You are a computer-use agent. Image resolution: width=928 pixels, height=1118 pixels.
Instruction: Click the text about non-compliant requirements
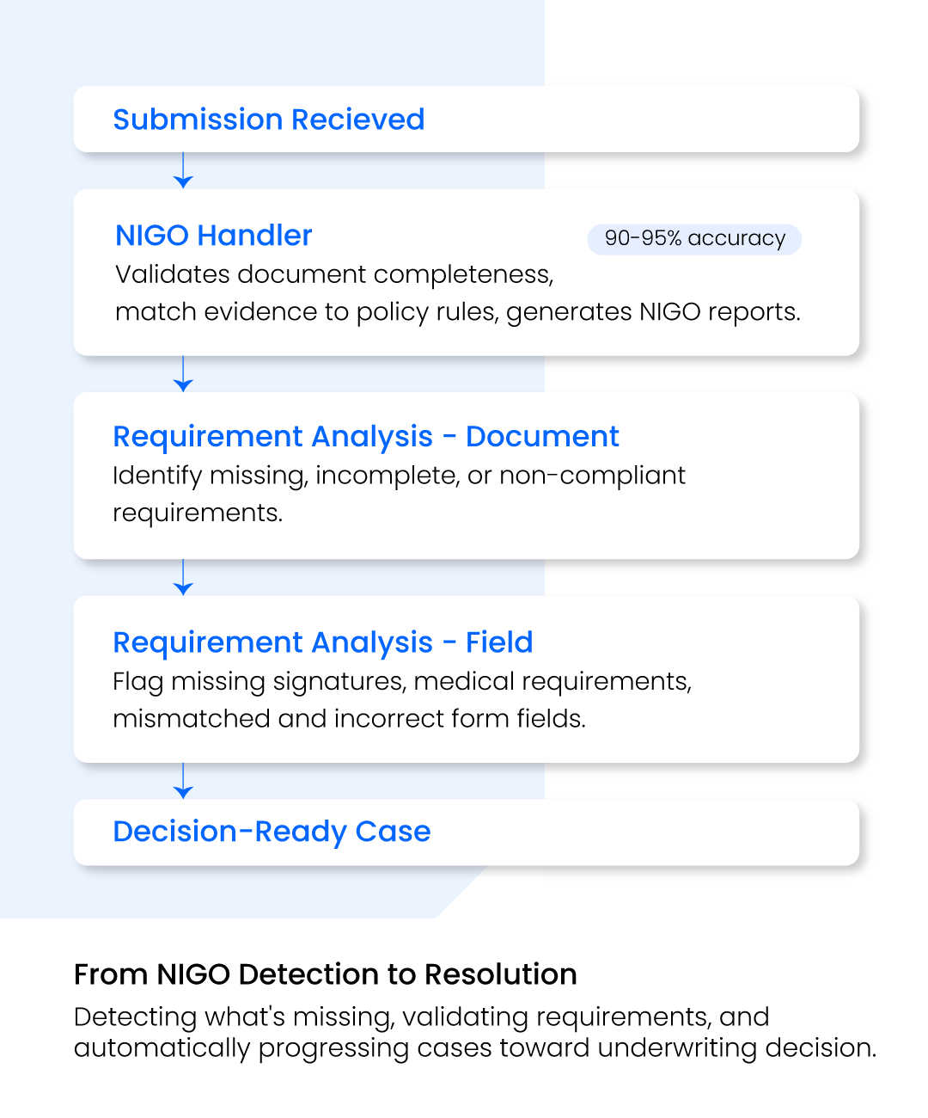tap(399, 494)
